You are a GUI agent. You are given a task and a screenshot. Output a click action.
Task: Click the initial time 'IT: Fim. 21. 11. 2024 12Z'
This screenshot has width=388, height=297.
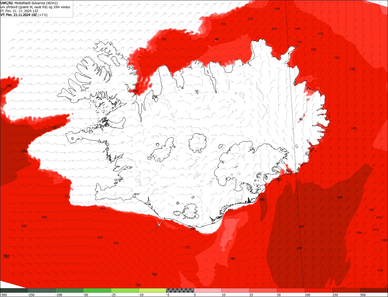point(19,11)
